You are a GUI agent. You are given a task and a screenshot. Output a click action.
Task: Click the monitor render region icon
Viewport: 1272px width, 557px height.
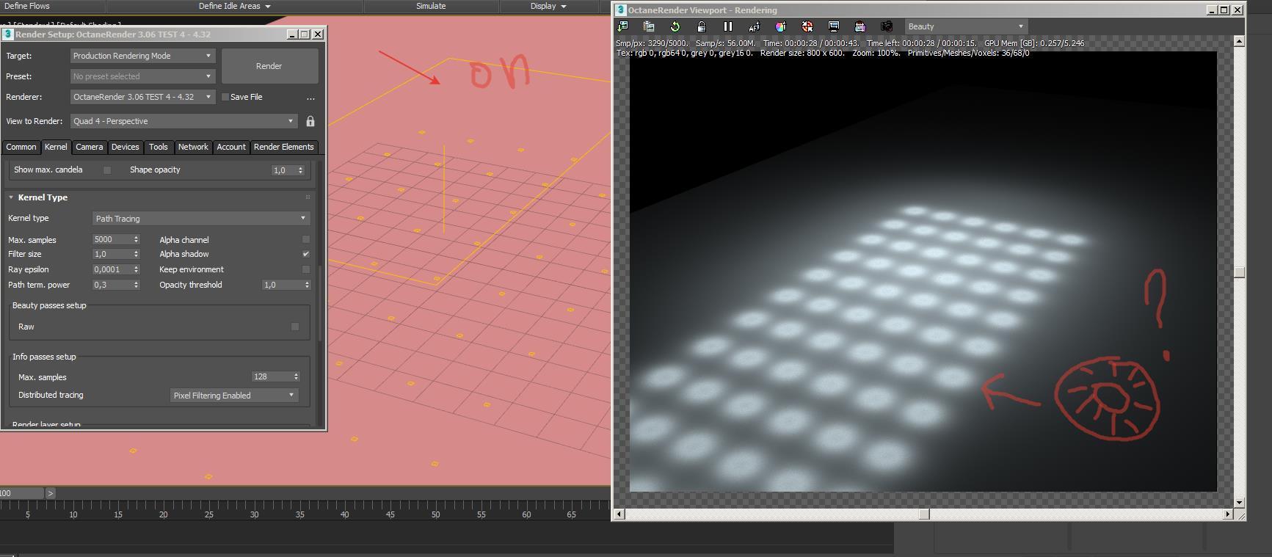click(x=834, y=26)
